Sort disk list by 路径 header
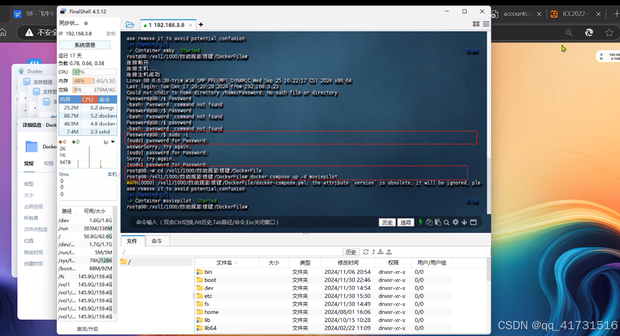This screenshot has width=620, height=336. [67, 211]
